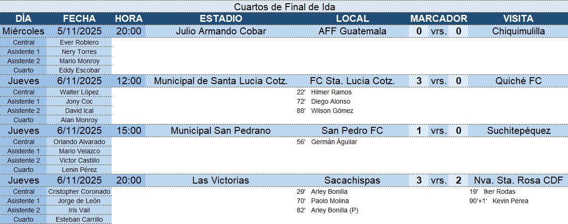This screenshot has width=568, height=224.
Task: Click the Chiquimulilla visitor cell
Action: coord(518,31)
